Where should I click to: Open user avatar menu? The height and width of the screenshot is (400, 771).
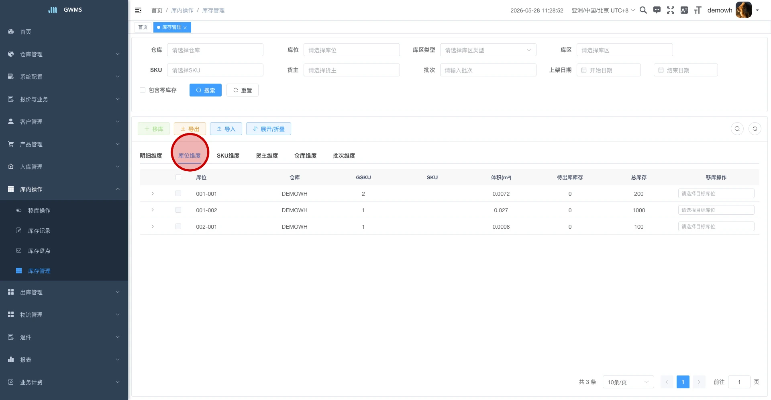click(744, 10)
